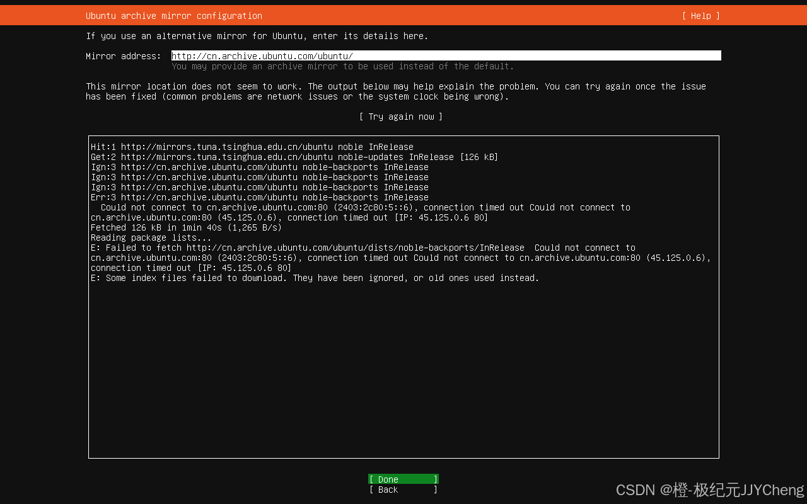
Task: Click the archive mirror hint text
Action: [x=343, y=66]
